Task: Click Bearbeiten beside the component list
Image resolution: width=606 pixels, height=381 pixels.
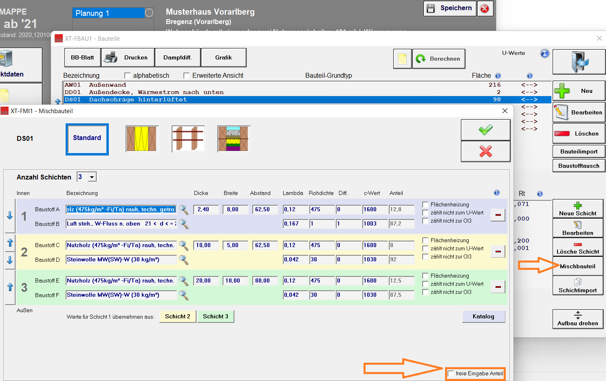Action: click(x=579, y=112)
